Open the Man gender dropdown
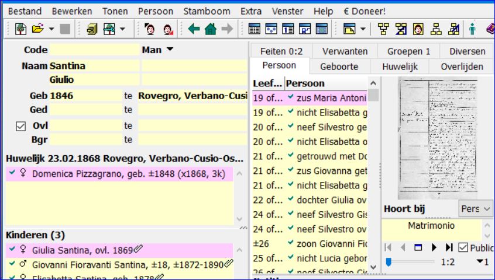The height and width of the screenshot is (280, 495). click(x=158, y=50)
